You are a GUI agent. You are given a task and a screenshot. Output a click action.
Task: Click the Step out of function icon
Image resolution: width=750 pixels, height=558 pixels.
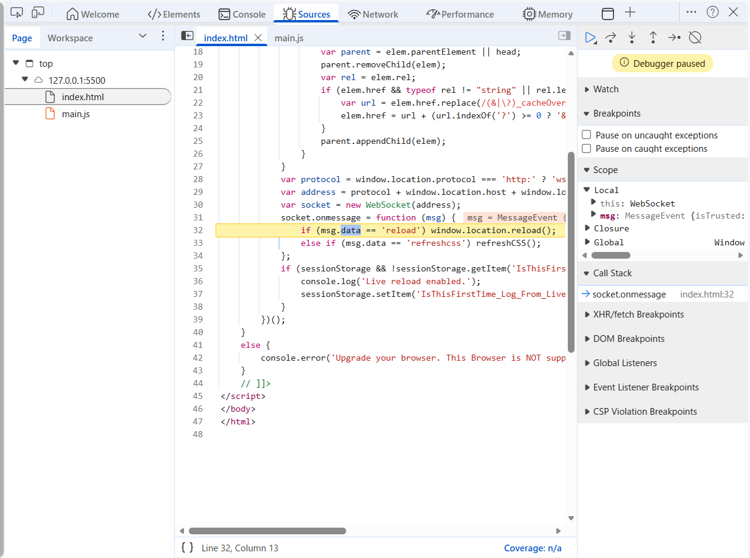click(653, 38)
